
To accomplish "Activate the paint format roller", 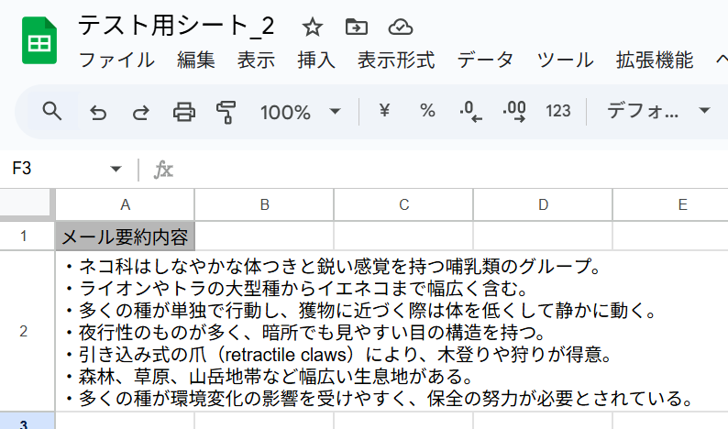I will click(x=226, y=112).
